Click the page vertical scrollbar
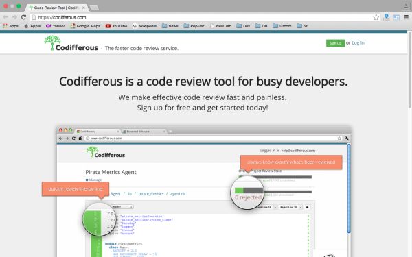Viewport: 412px width, 257px height. click(410, 69)
